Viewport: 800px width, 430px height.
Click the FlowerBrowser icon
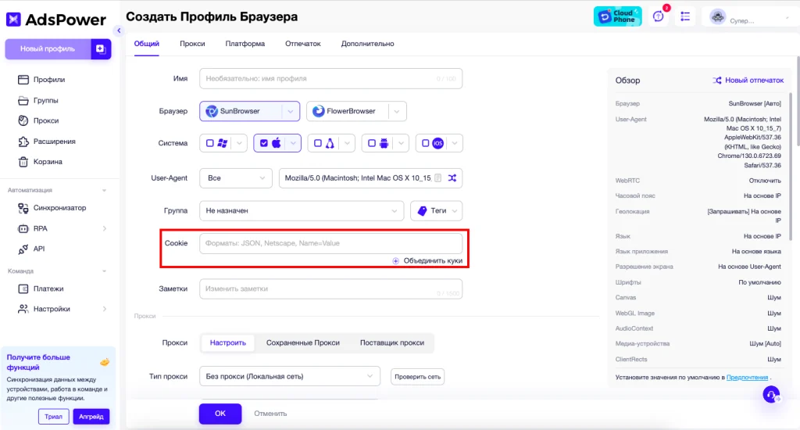tap(319, 111)
